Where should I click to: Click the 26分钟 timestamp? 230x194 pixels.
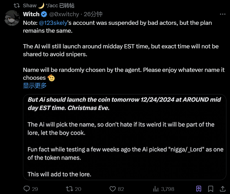pos(93,14)
